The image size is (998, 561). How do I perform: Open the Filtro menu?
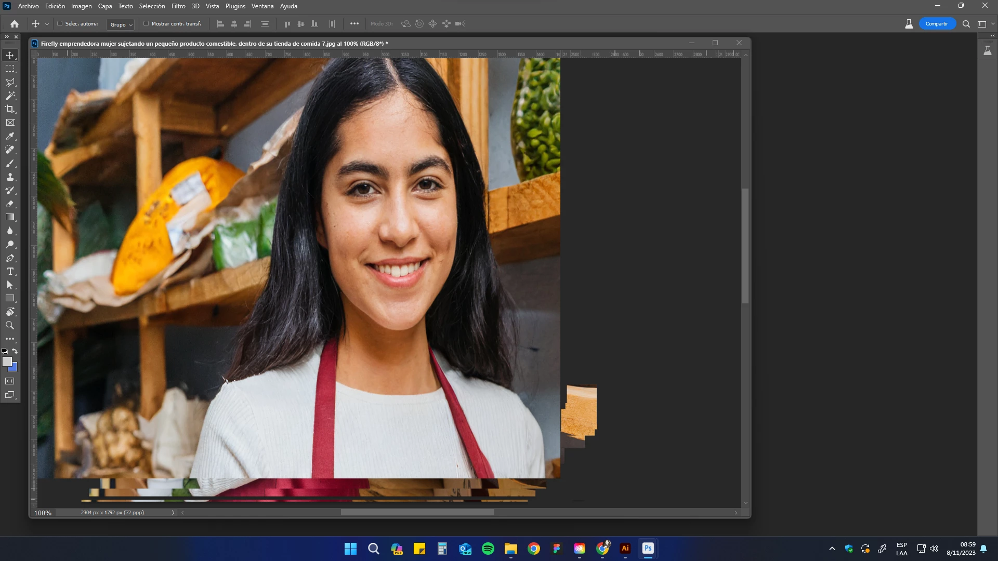[178, 6]
